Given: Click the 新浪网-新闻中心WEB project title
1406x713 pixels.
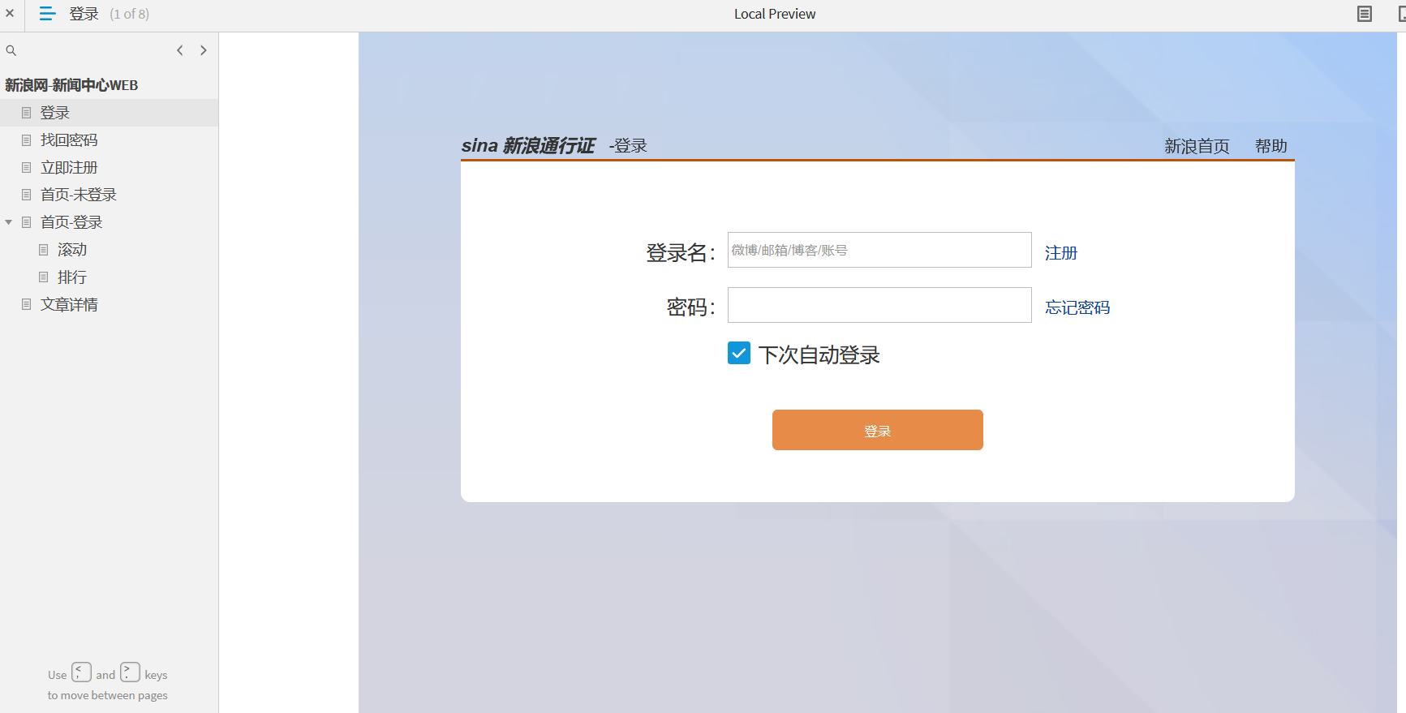Looking at the screenshot, I should click(71, 85).
